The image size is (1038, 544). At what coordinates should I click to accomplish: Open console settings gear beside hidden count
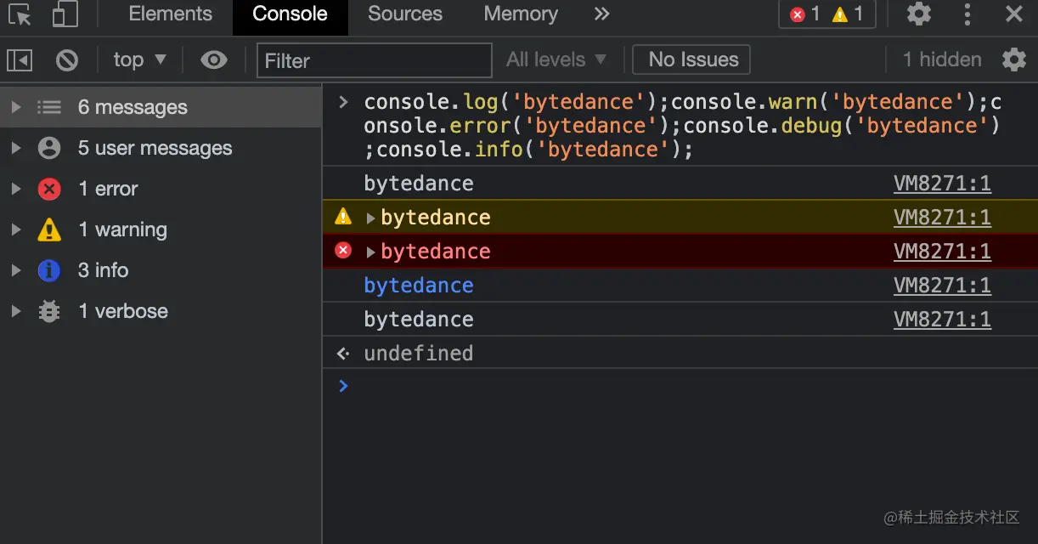(x=1014, y=59)
